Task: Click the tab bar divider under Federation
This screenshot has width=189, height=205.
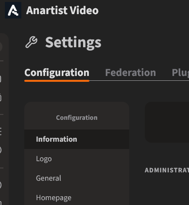Action: 131,80
